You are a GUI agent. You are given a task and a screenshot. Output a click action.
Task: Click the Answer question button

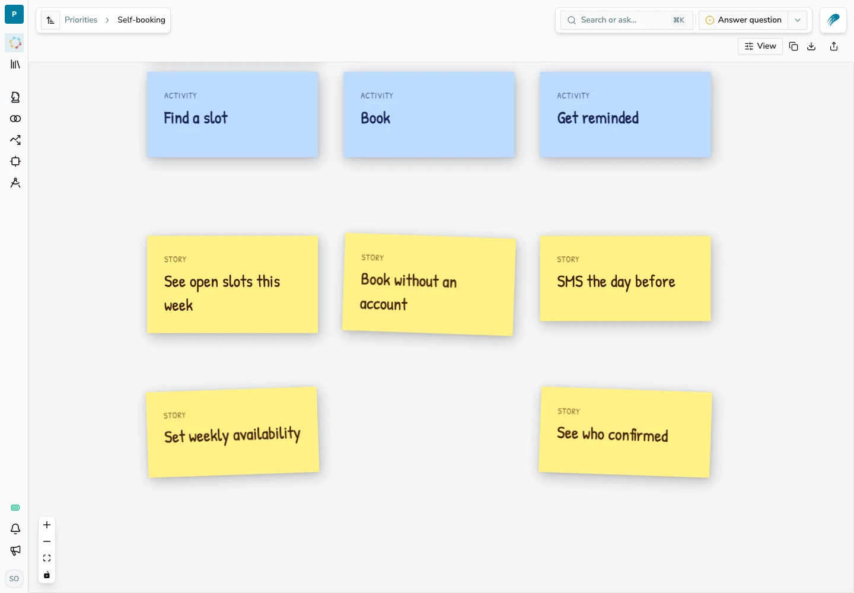(x=744, y=20)
